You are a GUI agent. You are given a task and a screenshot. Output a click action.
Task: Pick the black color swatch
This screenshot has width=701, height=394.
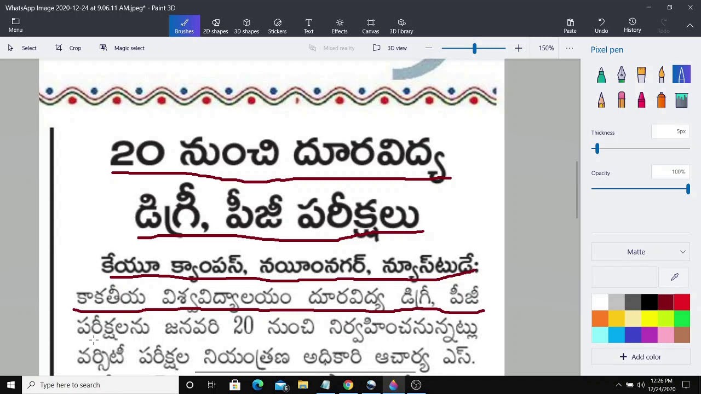tap(649, 302)
